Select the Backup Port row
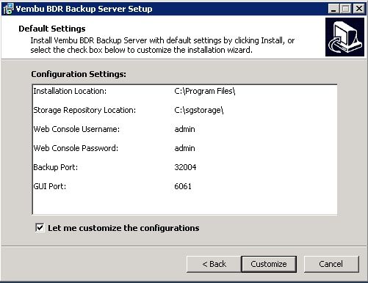 (x=184, y=167)
